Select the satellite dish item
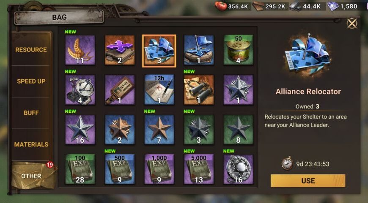Screen dimensions: 368x203 click(80, 89)
